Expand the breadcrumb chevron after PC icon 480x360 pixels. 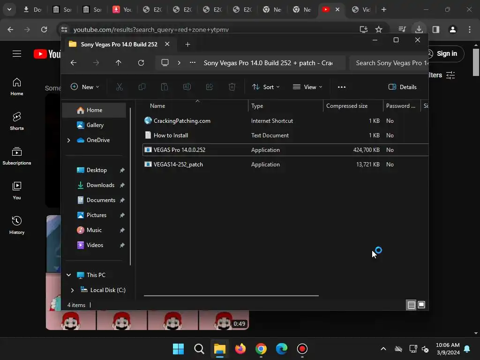179,63
